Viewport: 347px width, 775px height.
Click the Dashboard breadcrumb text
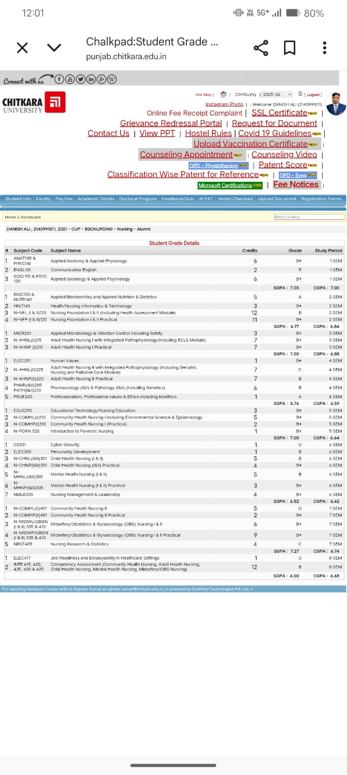(x=30, y=217)
